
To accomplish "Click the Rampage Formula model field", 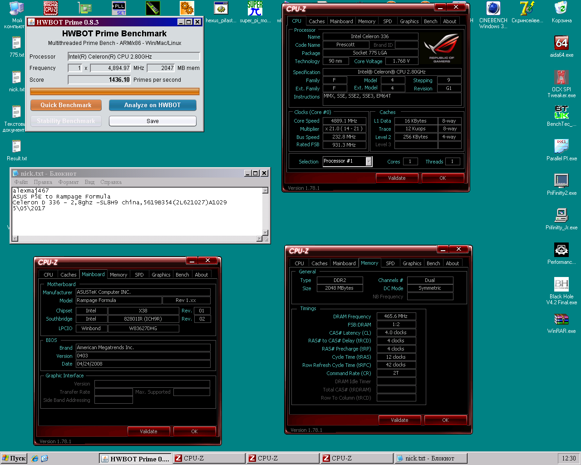I will pyautogui.click(x=118, y=300).
